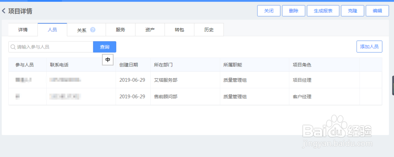
Task: Click the 查询 search button
Action: point(105,47)
